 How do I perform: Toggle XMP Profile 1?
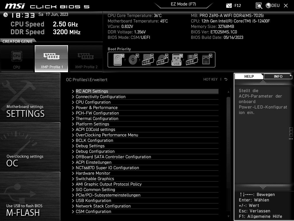[x=51, y=59]
